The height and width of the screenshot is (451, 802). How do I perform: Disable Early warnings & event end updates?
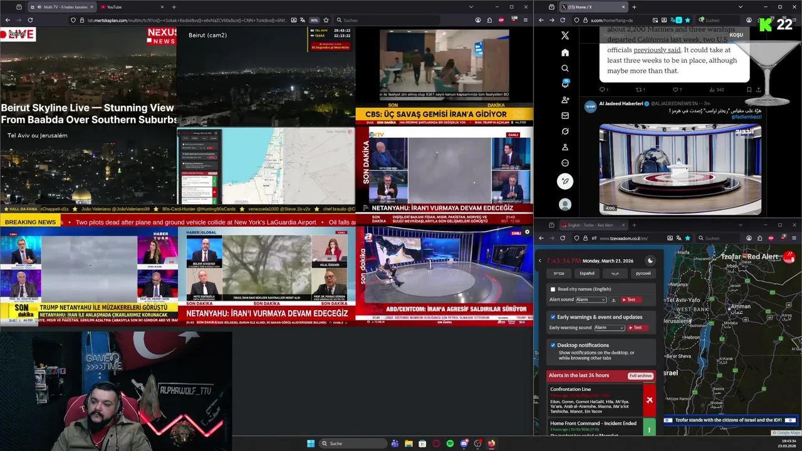(x=553, y=317)
